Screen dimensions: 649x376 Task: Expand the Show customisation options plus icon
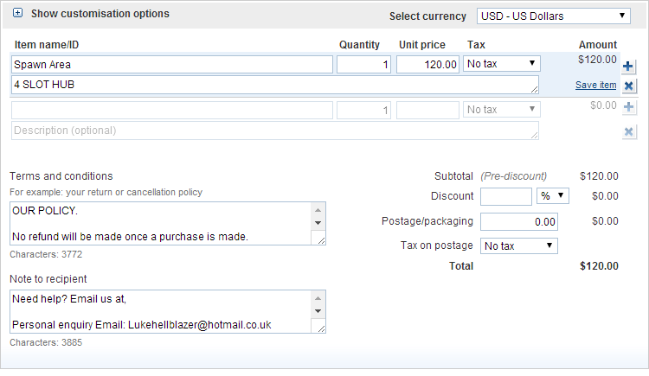pos(17,13)
